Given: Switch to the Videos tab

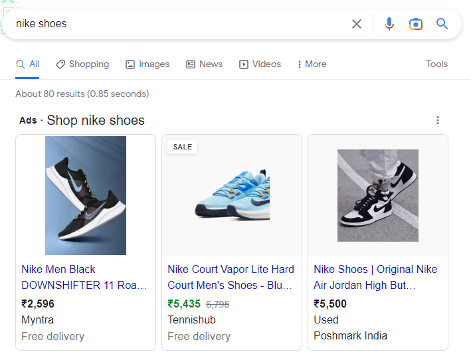Looking at the screenshot, I should click(x=260, y=64).
